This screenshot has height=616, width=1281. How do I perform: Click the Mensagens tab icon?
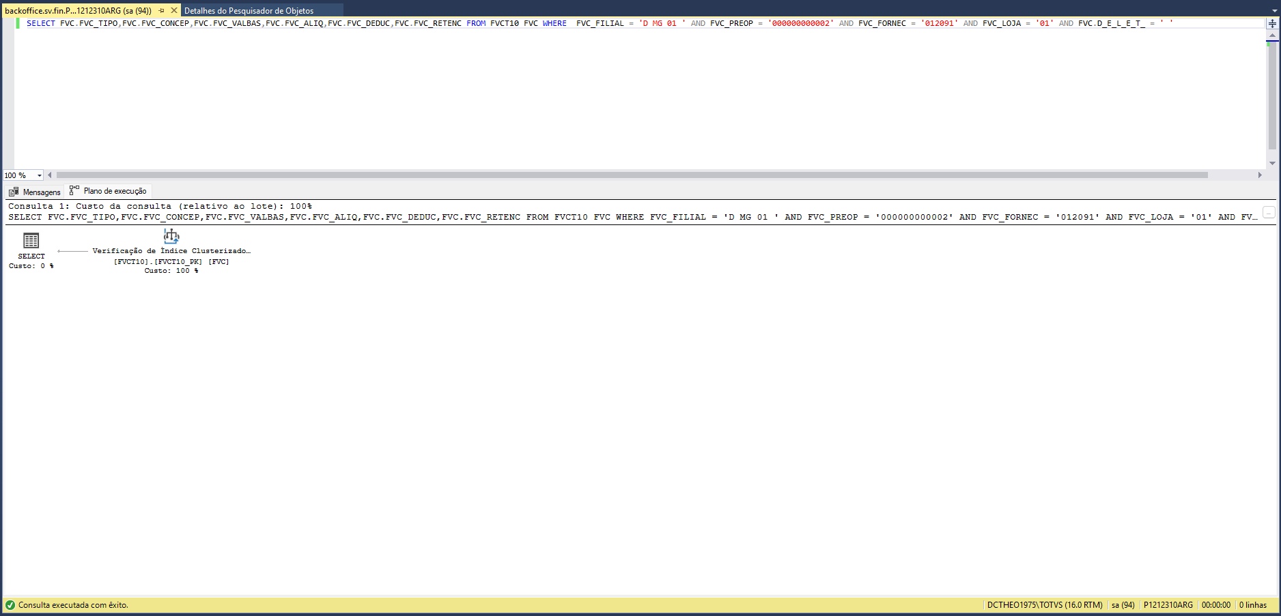[x=14, y=192]
